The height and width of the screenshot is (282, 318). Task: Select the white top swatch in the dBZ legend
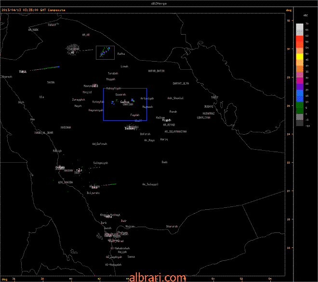tap(300, 26)
